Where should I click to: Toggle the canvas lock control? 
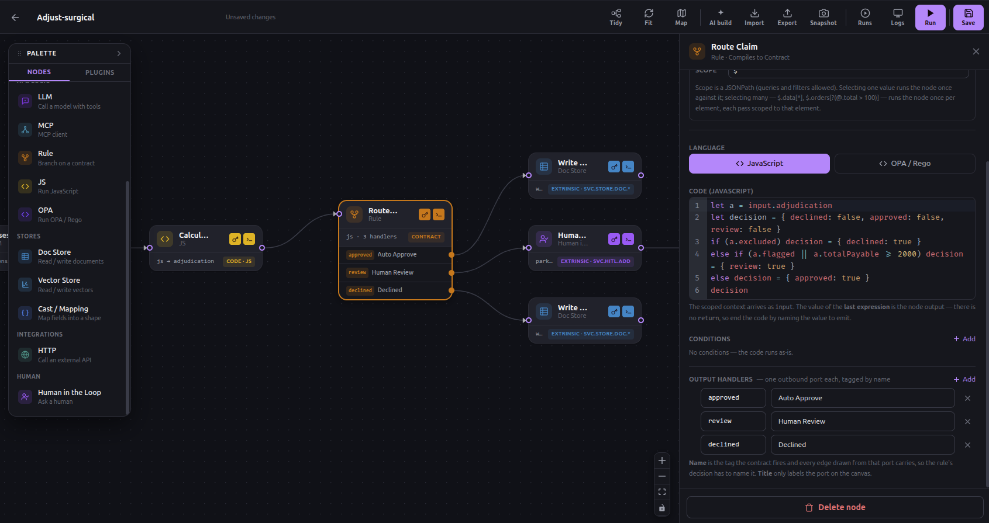click(662, 508)
